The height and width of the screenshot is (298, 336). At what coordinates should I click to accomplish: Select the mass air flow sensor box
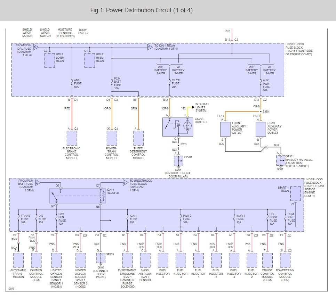[145, 260]
